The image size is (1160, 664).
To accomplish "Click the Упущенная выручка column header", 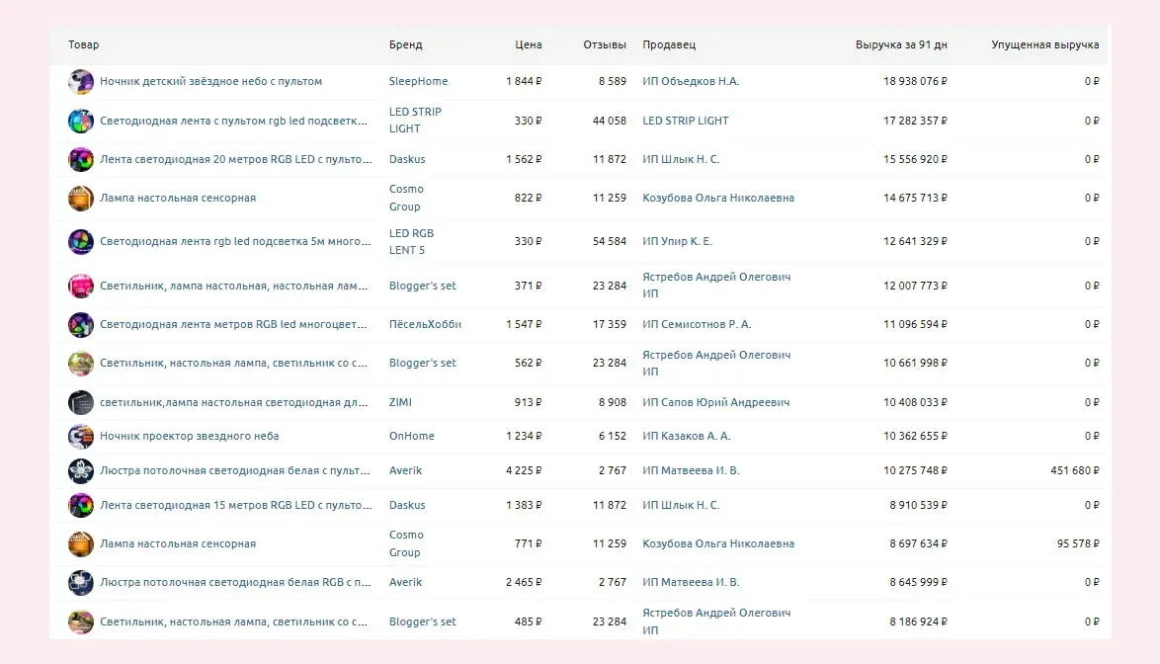I will tap(1044, 44).
